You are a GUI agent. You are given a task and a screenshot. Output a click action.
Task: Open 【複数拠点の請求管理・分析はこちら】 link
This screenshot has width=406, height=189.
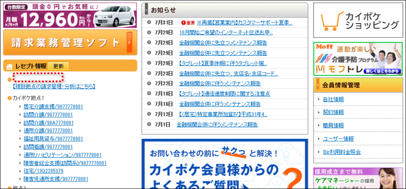54,87
